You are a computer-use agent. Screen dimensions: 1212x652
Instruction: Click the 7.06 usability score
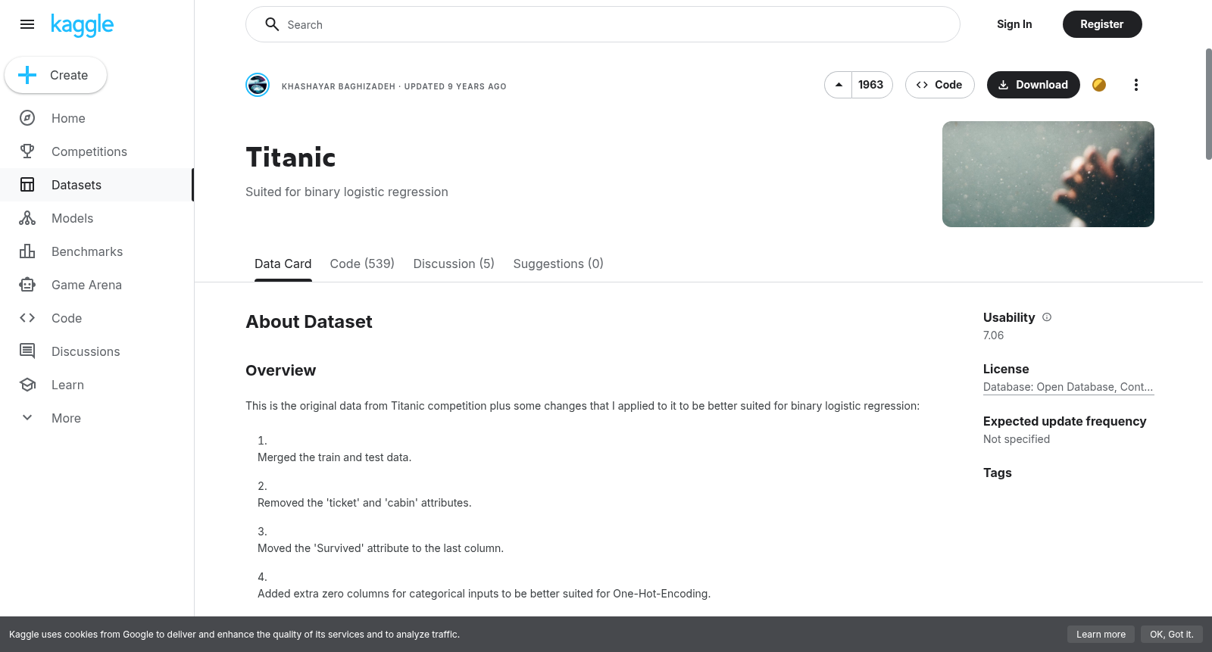pos(993,335)
